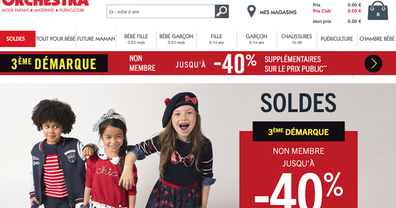This screenshot has height=208, width=396.
Task: Open the shopping bag cart icon
Action: pos(378,10)
